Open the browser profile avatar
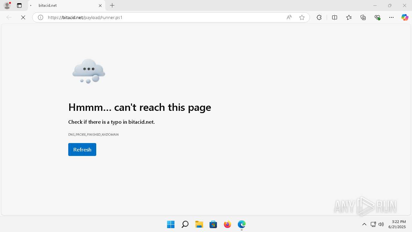The width and height of the screenshot is (412, 232). coord(7,5)
